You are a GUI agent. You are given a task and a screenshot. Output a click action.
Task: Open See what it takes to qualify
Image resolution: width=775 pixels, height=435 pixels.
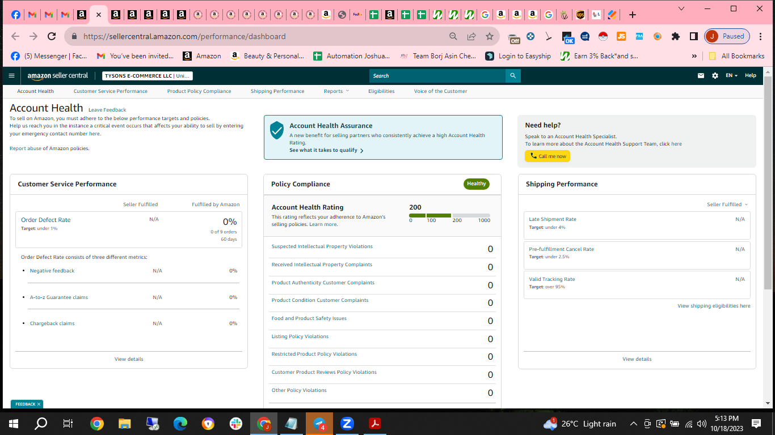pos(326,150)
